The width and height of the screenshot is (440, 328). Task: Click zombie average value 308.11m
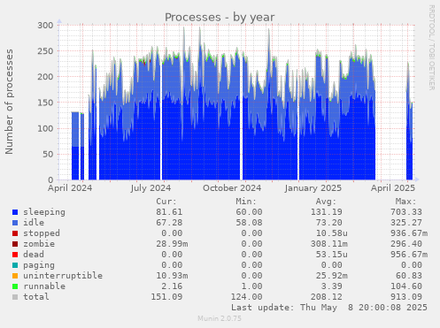[329, 244]
